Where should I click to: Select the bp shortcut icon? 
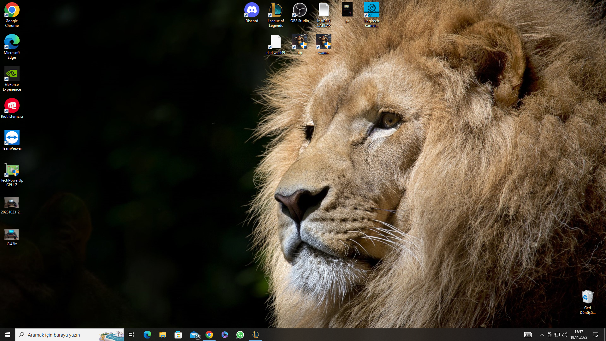coord(300,45)
